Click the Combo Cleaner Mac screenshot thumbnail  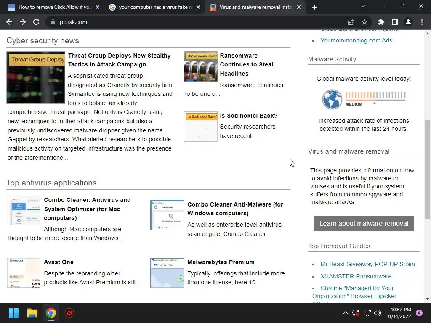click(24, 211)
